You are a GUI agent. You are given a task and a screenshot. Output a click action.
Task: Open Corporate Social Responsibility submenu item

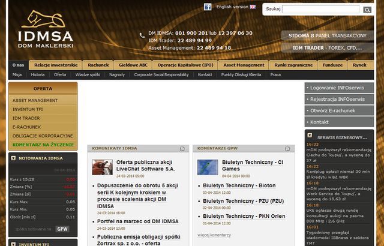(161, 74)
